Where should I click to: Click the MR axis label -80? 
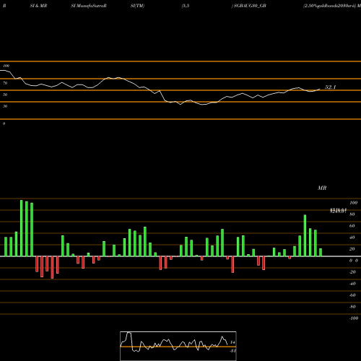coord(352,307)
